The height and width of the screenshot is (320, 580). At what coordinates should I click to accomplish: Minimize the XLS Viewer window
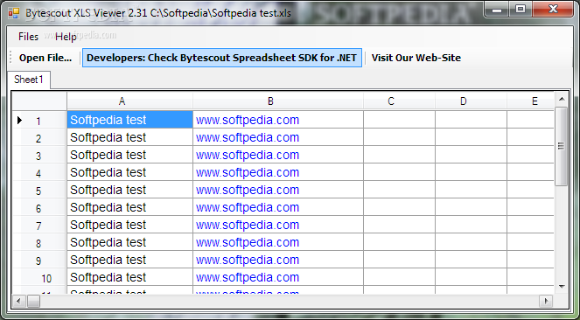496,10
